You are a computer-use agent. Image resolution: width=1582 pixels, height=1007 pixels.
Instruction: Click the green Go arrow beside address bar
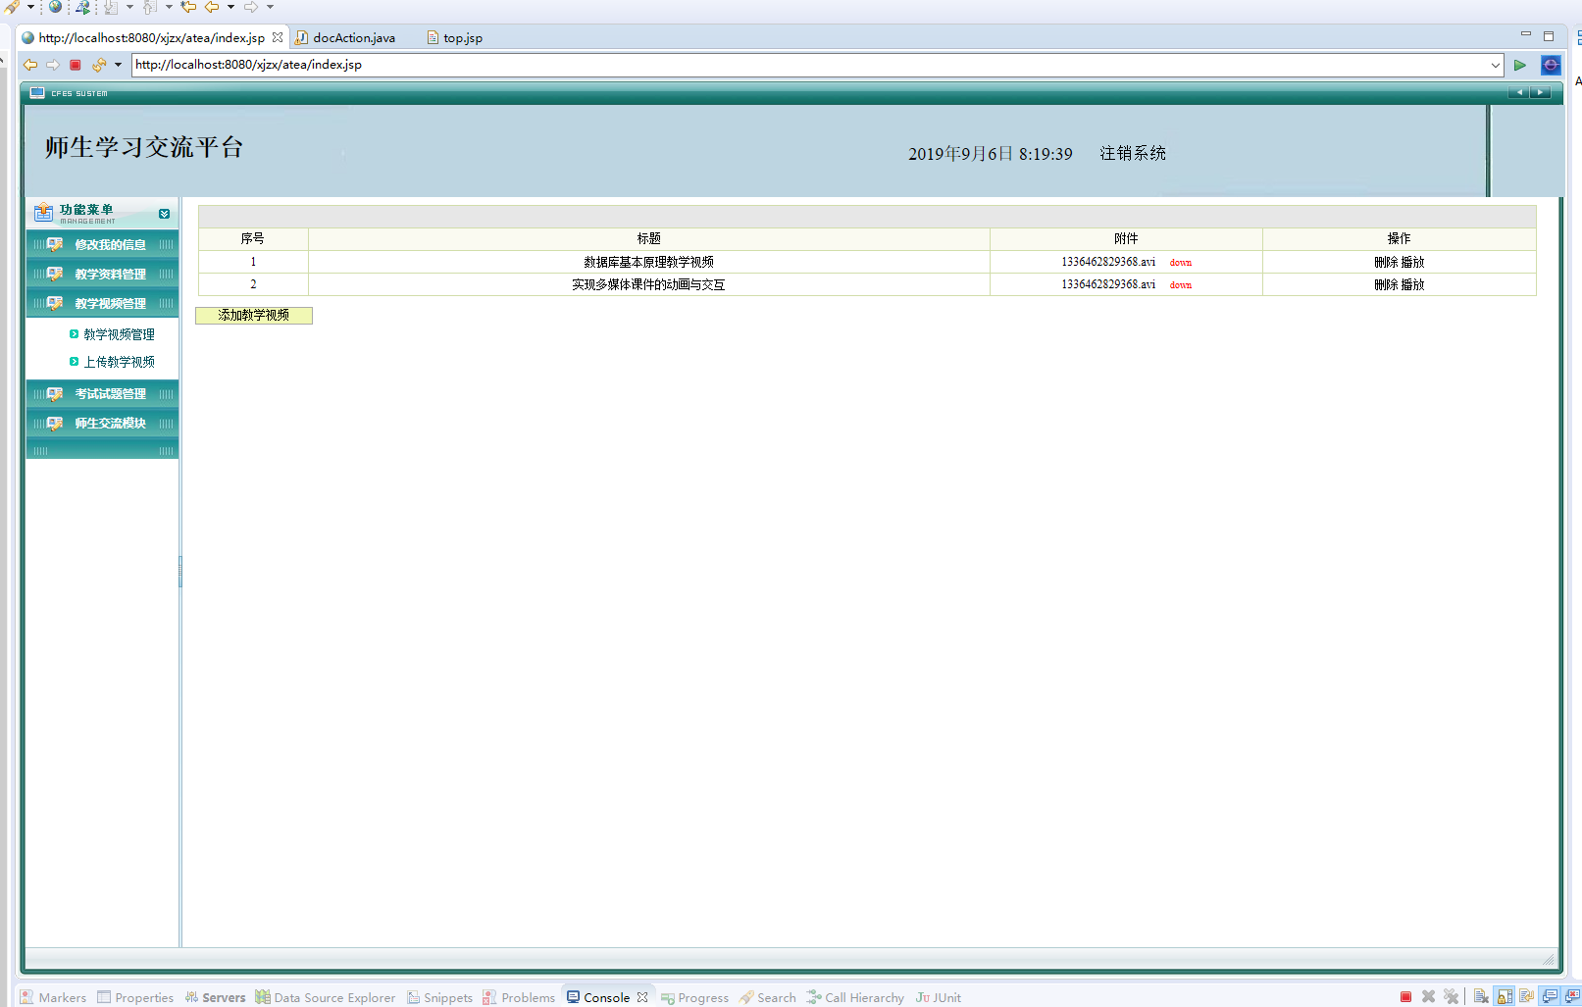pos(1519,65)
